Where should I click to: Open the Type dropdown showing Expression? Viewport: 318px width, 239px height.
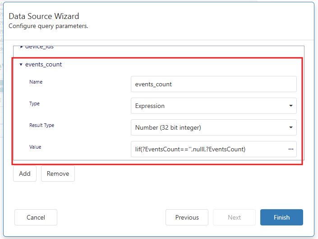[213, 106]
